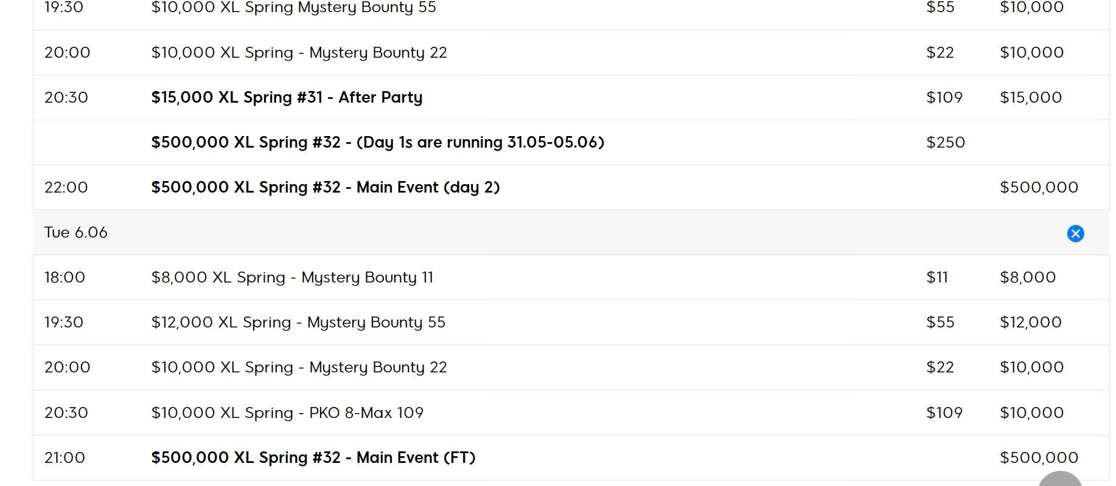Open $12,000 XL Spring - Mystery Bounty 55
The image size is (1116, 486).
(x=298, y=323)
